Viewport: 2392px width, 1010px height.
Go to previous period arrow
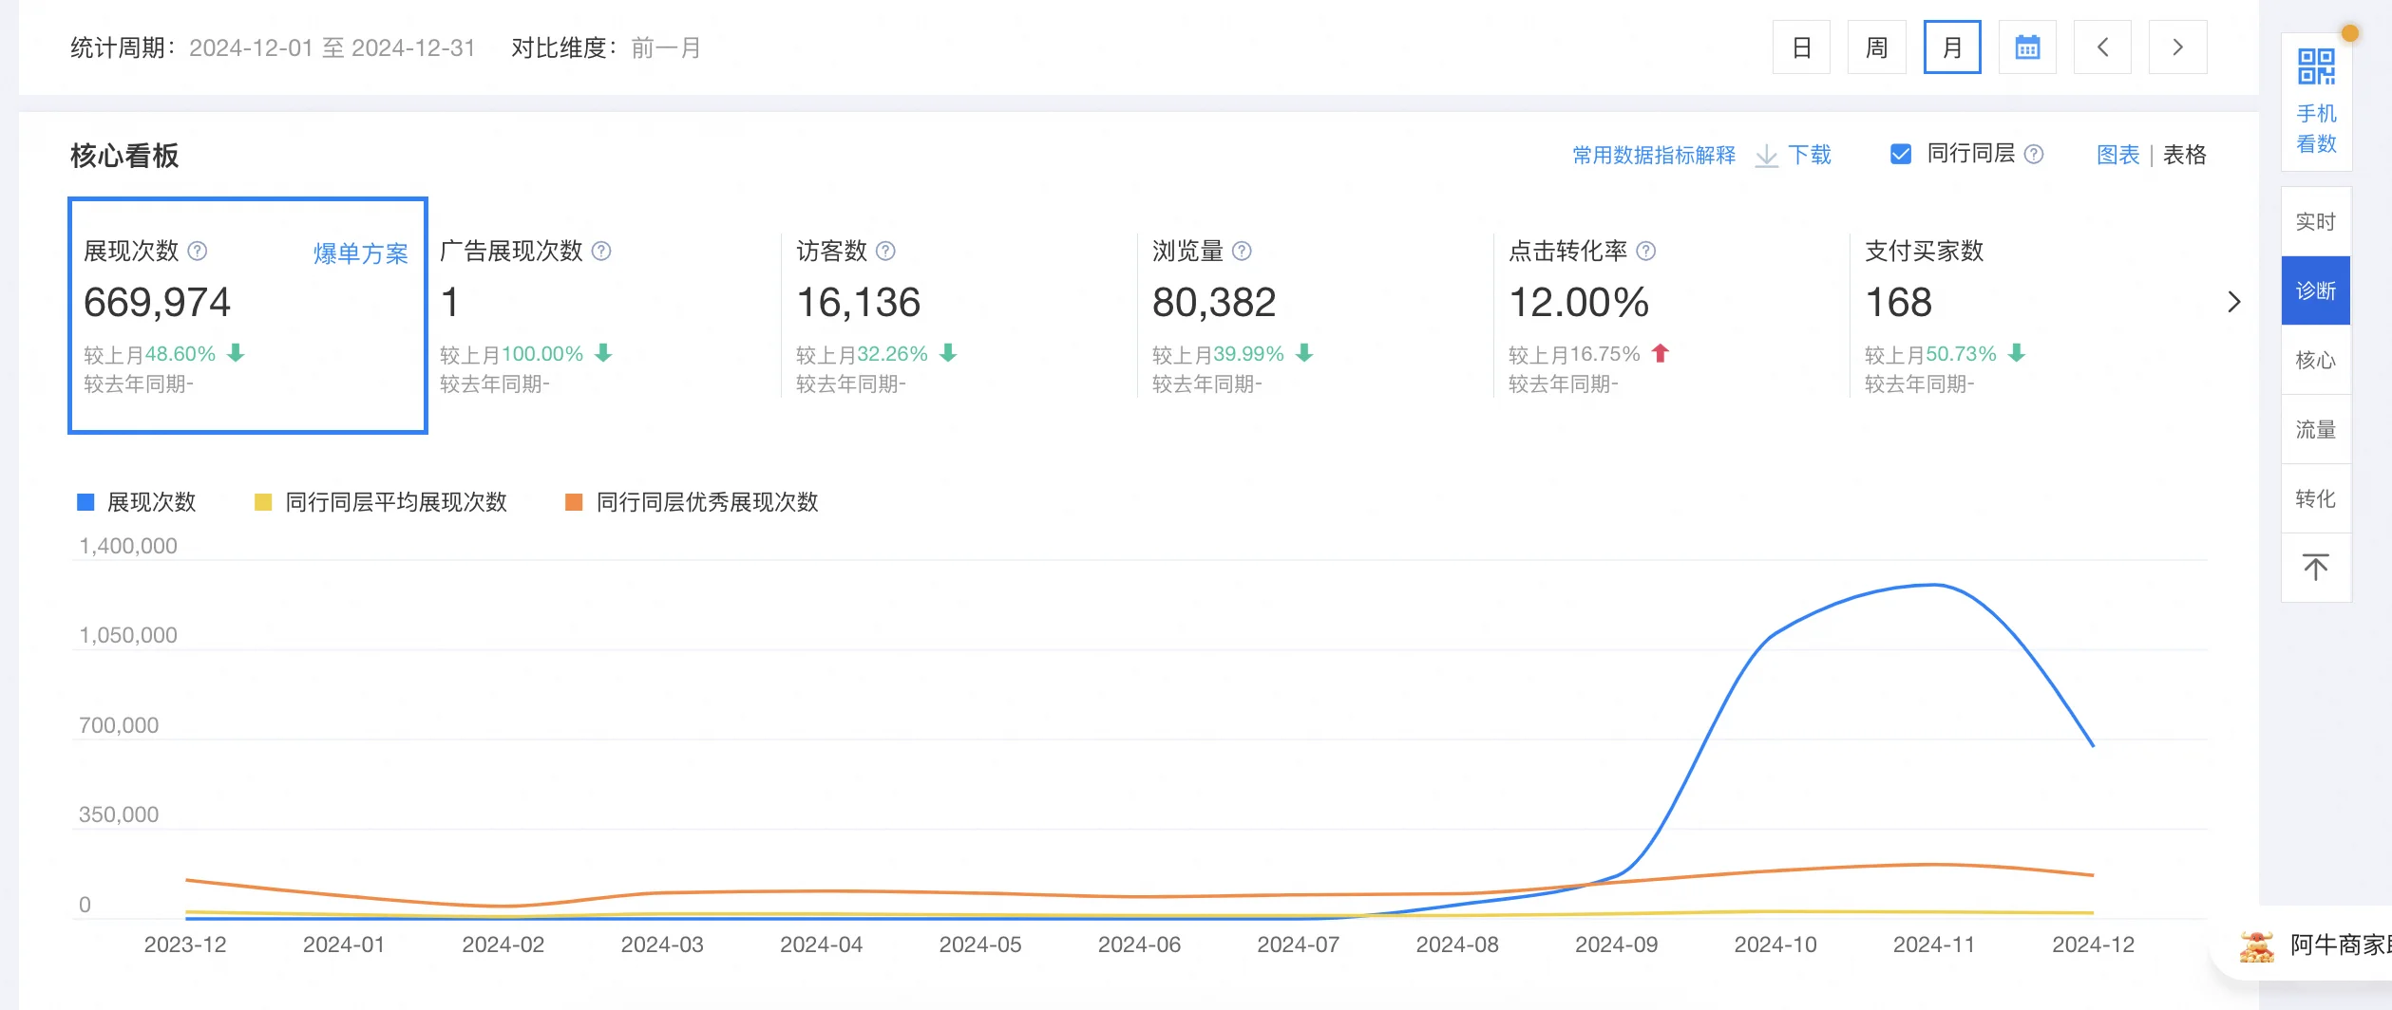click(2102, 47)
